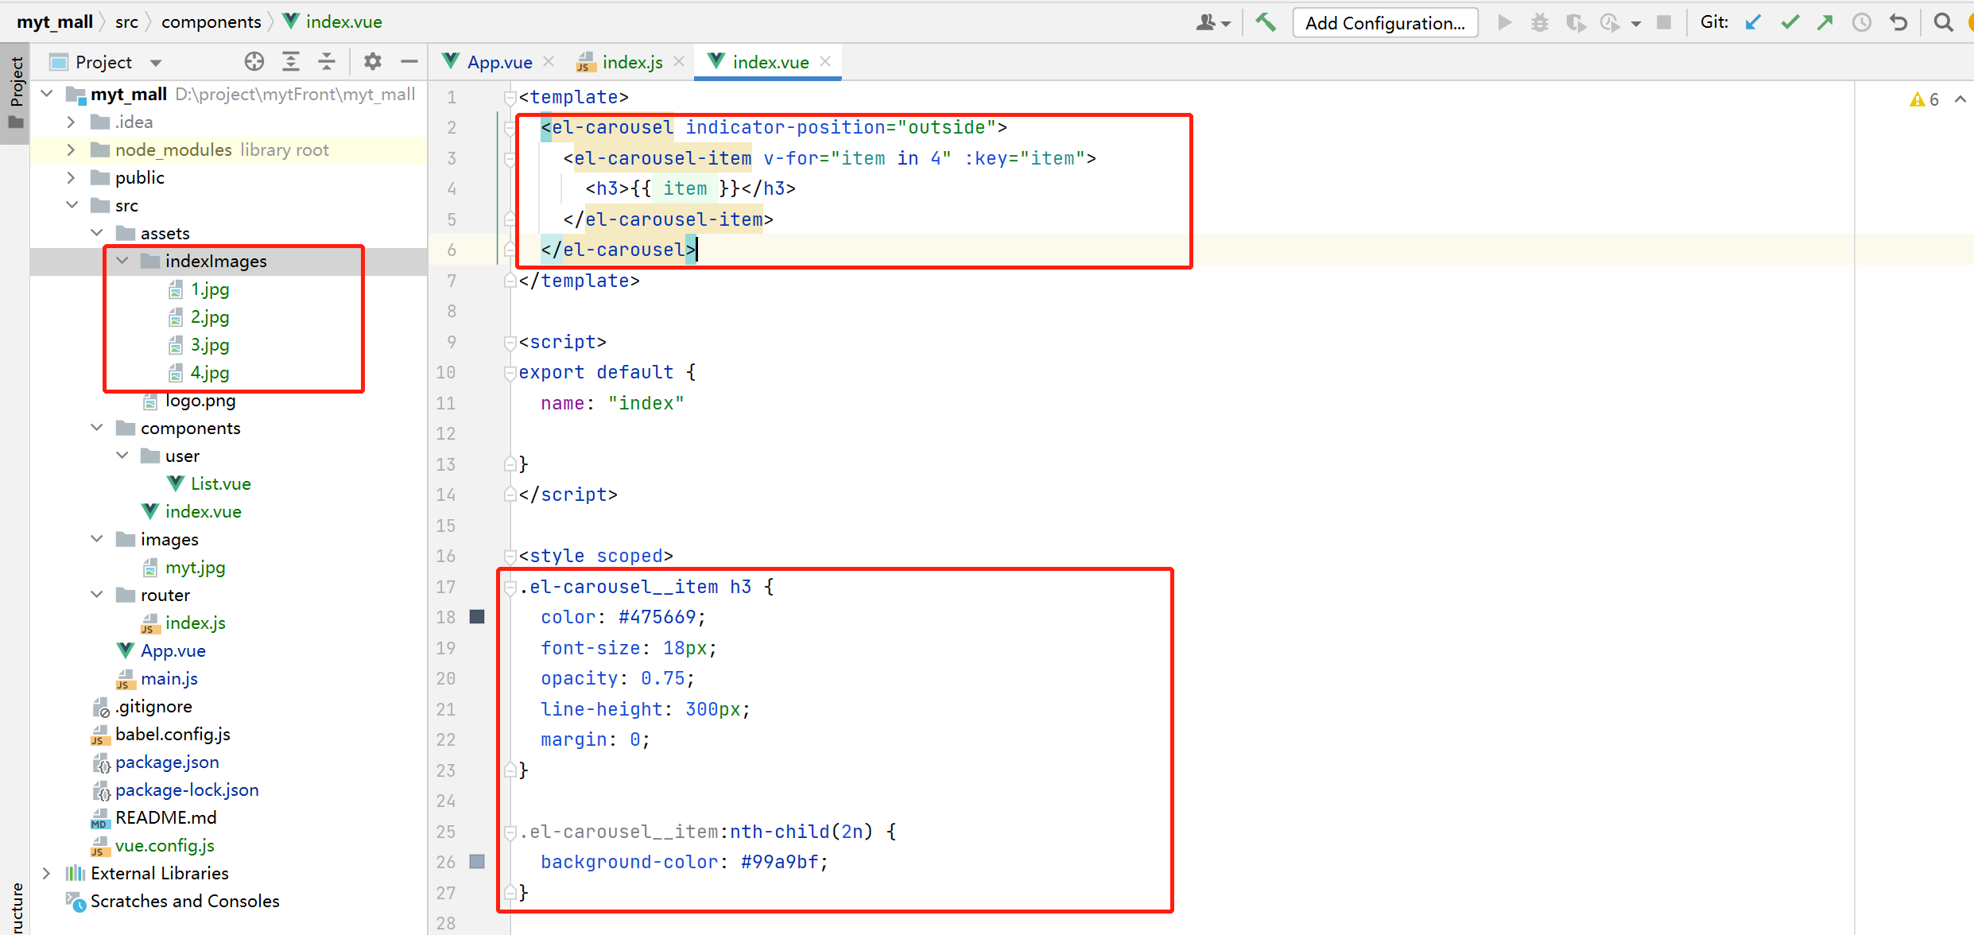Open Project panel settings gear
The width and height of the screenshot is (1974, 935).
click(x=373, y=61)
